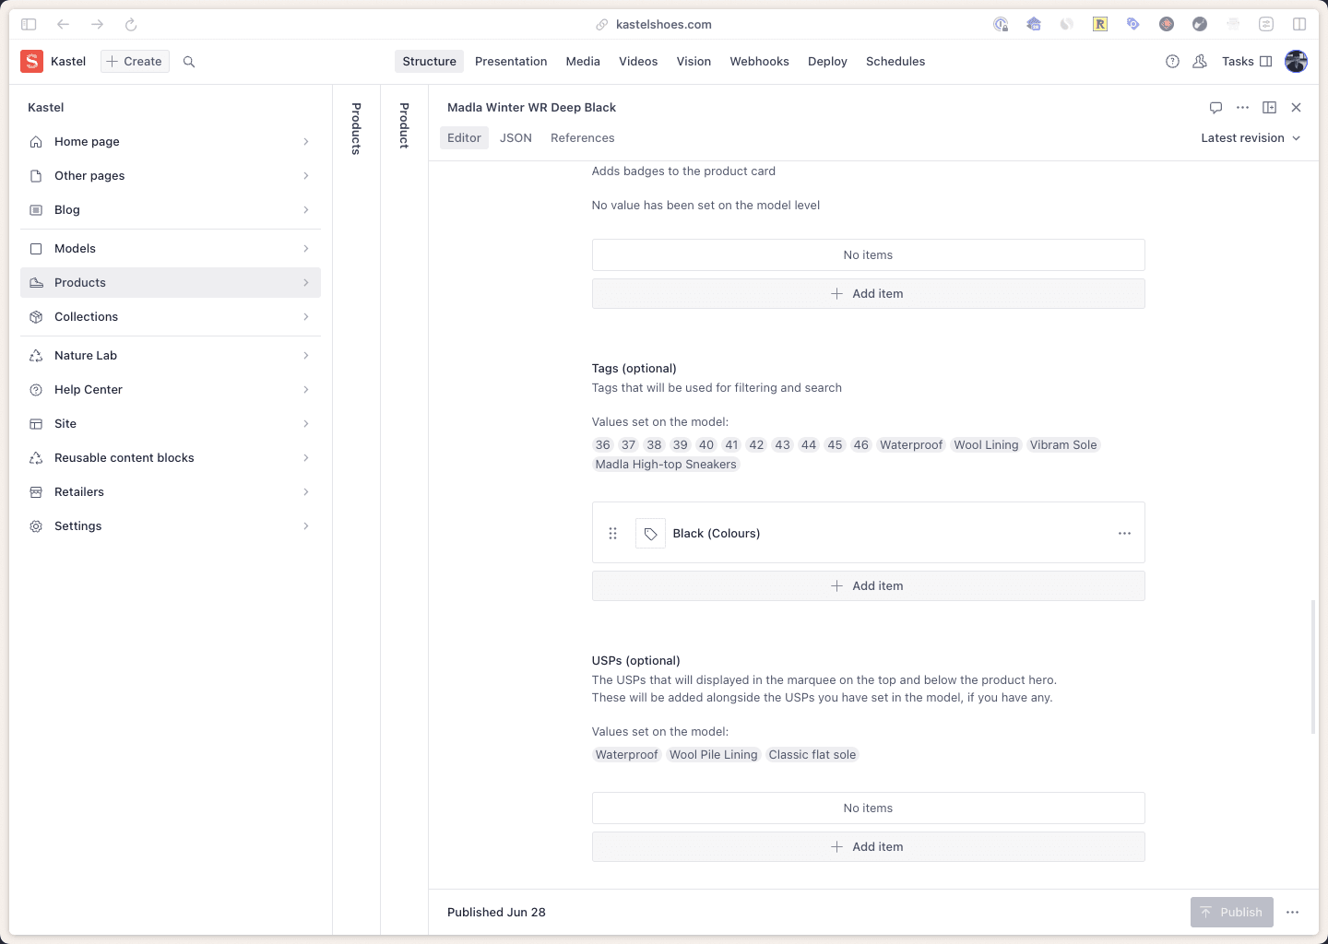Screen dimensions: 1328x944
Task: Open document actions menu in header
Action: [x=1242, y=108]
